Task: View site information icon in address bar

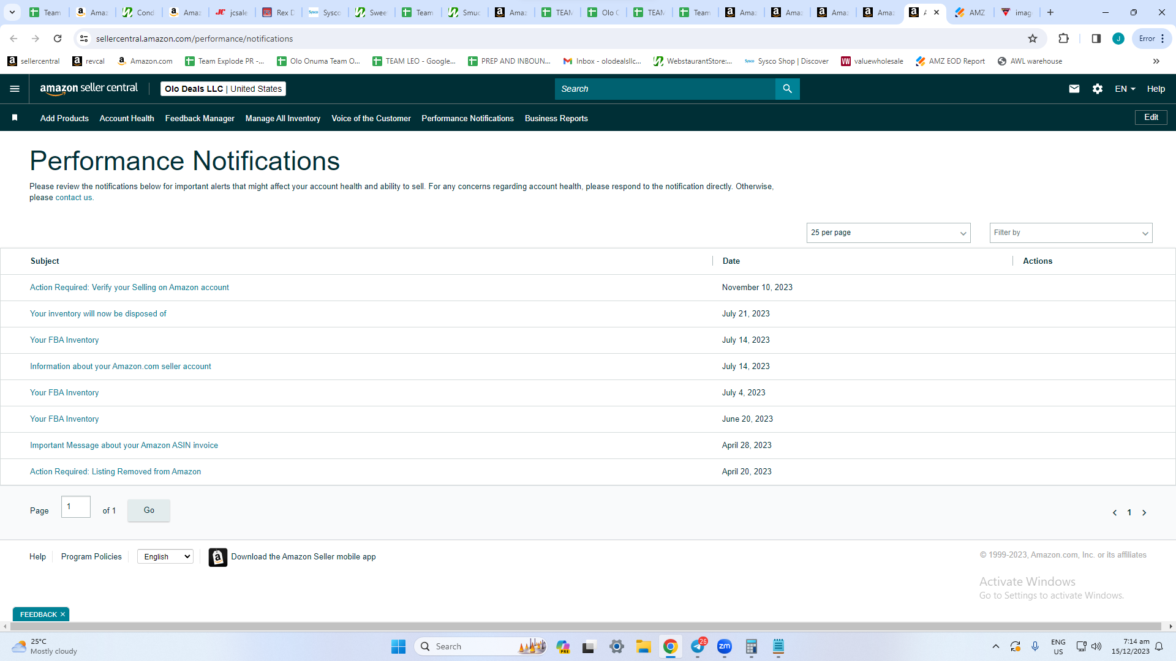Action: (84, 39)
